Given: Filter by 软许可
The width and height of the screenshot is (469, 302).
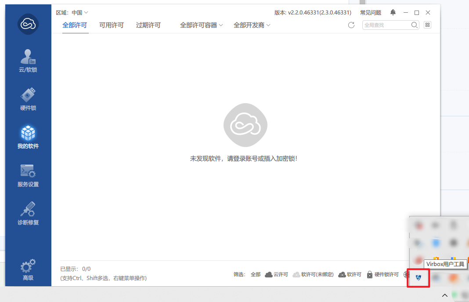Looking at the screenshot, I should click(x=350, y=274).
